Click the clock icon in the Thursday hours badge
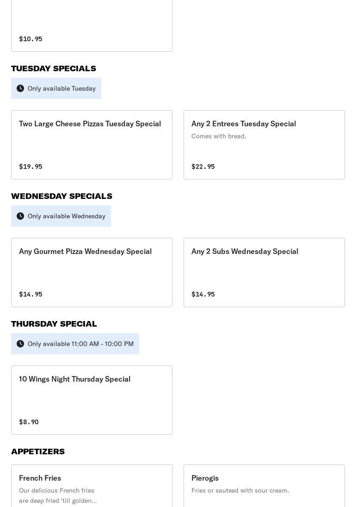Screen dimensions: 356x507 click(x=20, y=344)
